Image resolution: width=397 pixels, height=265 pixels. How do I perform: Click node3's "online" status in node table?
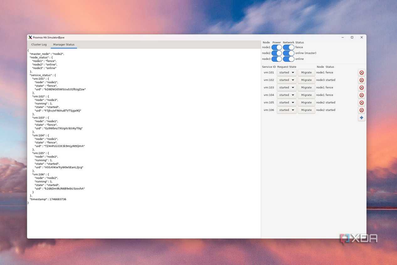(299, 59)
